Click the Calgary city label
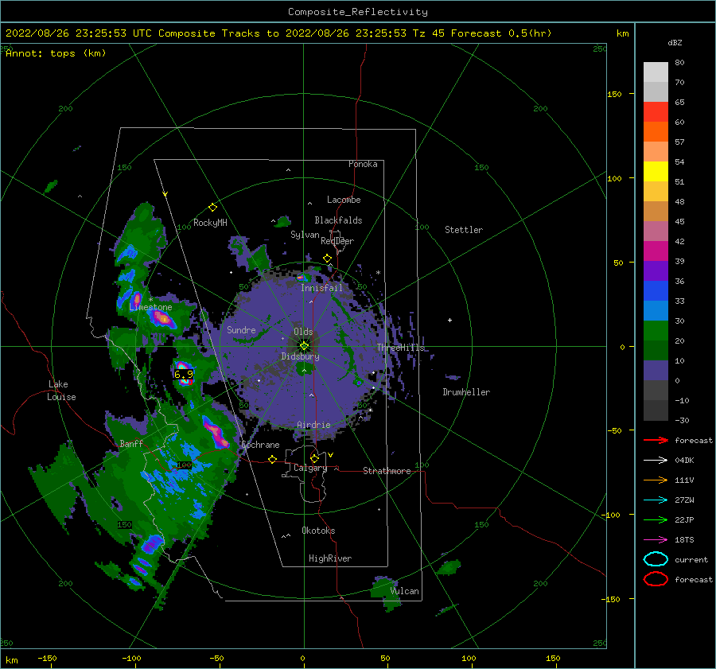Image resolution: width=716 pixels, height=669 pixels. point(310,468)
